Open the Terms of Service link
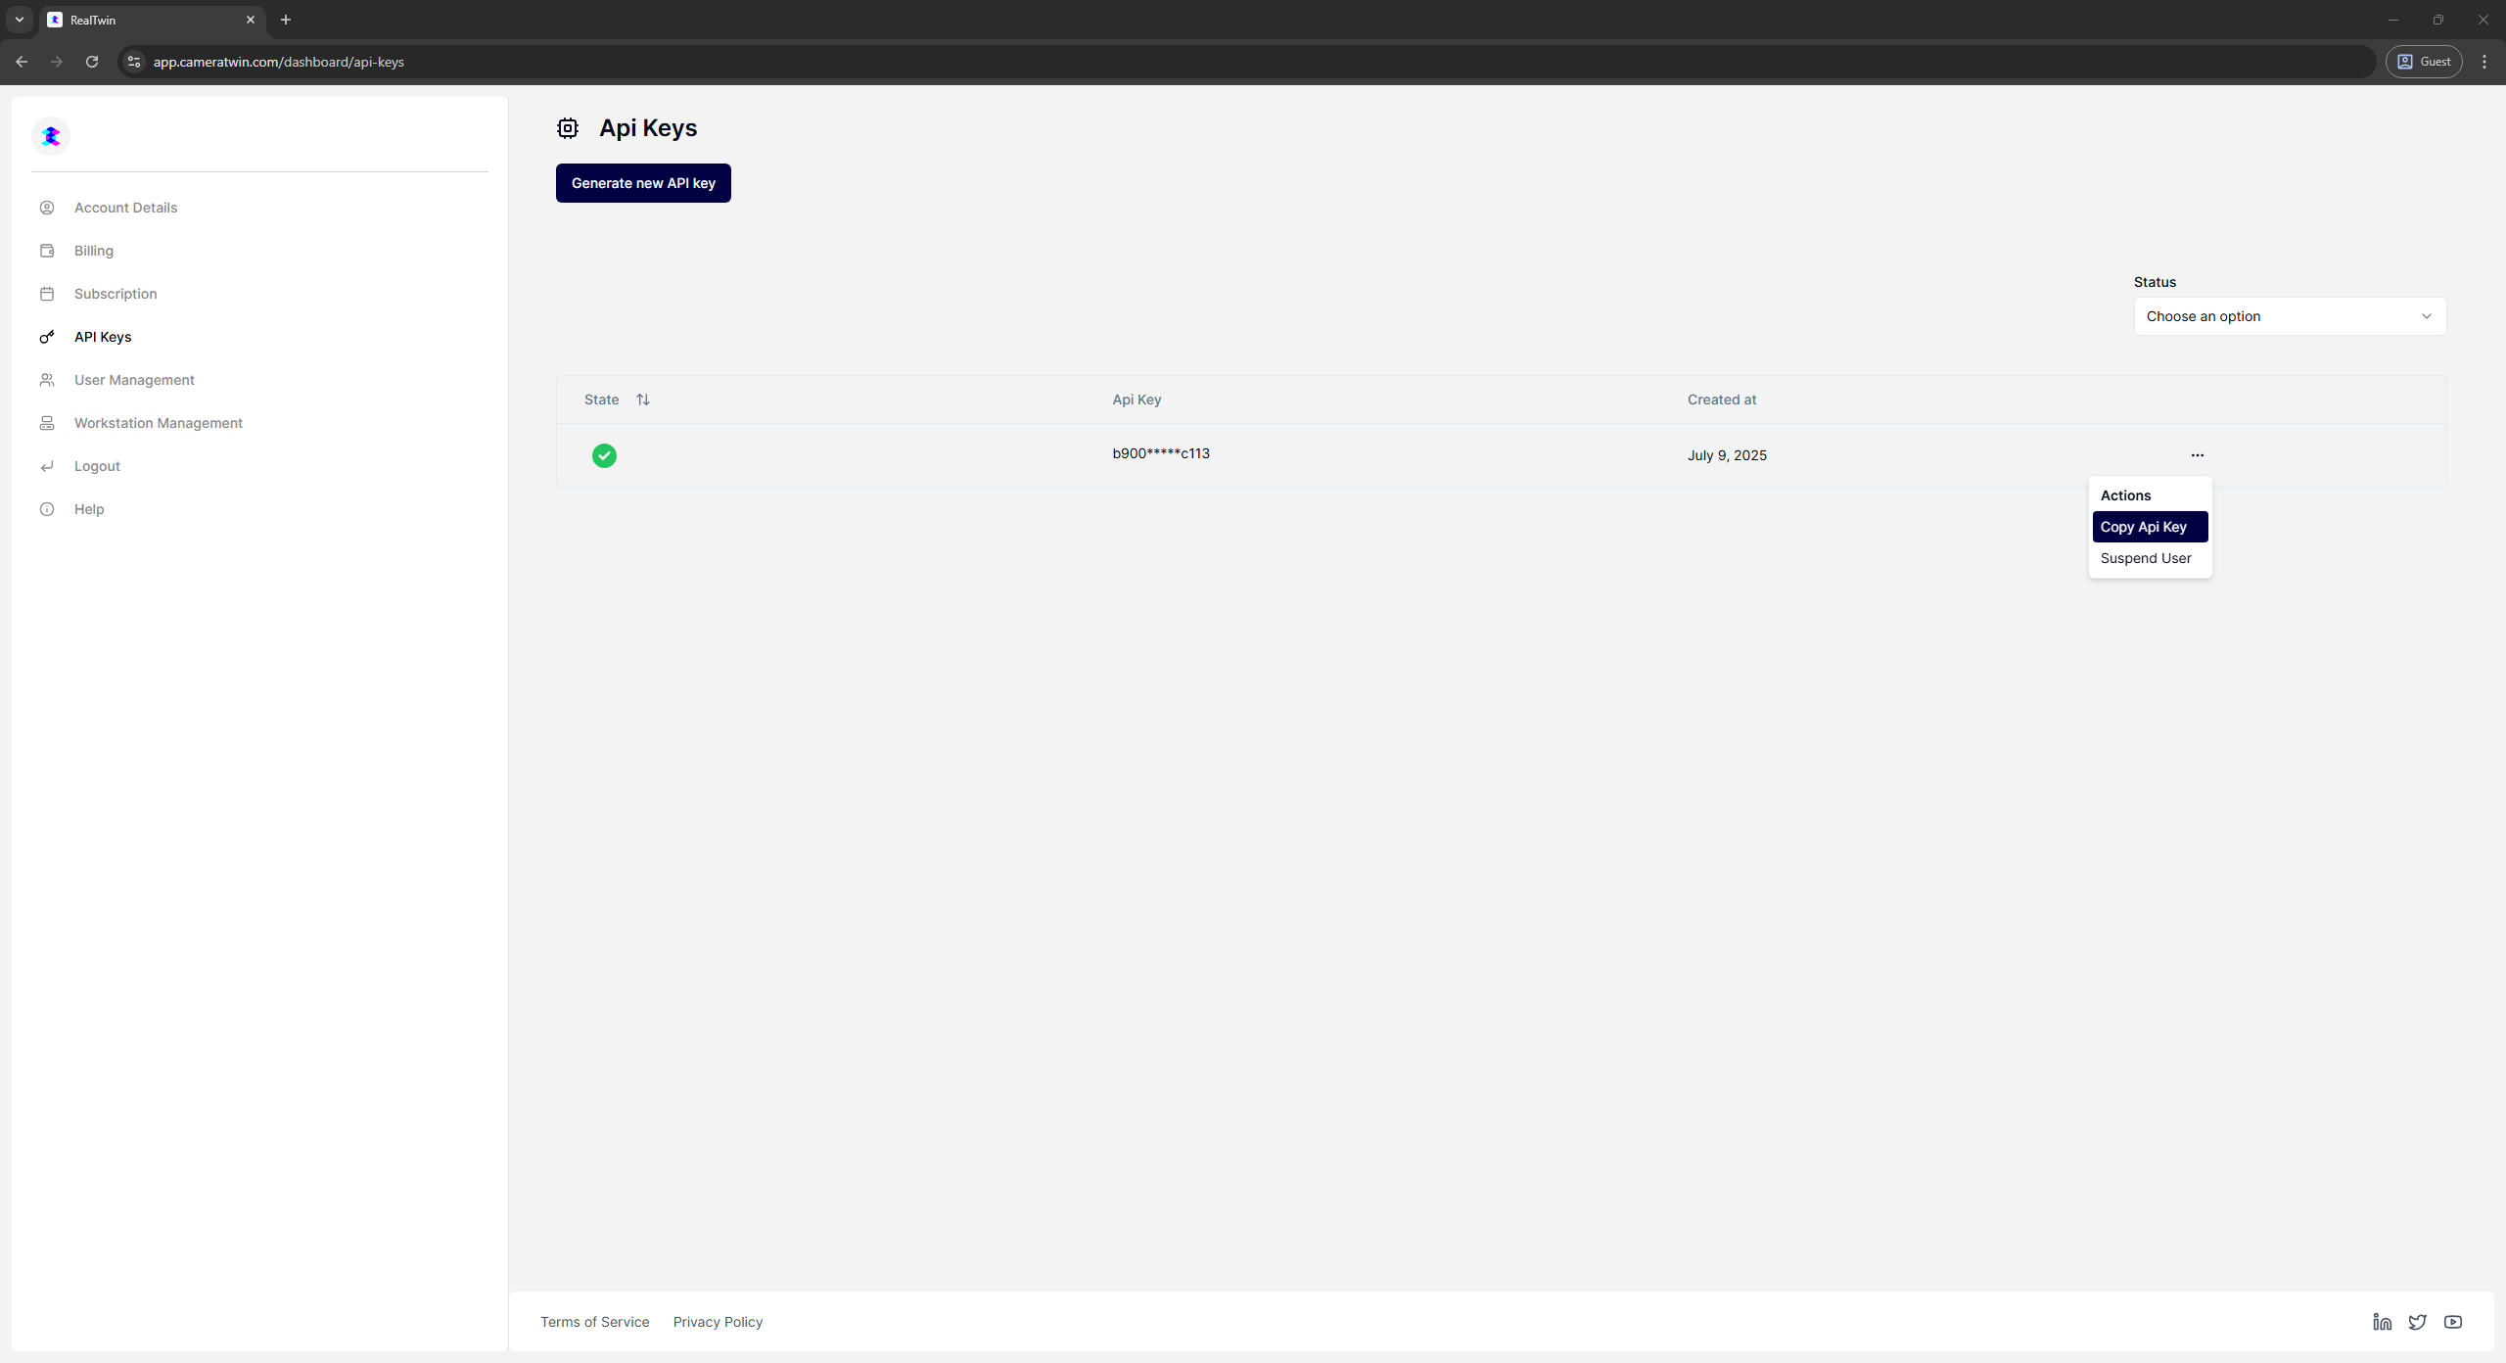The image size is (2506, 1363). click(594, 1322)
